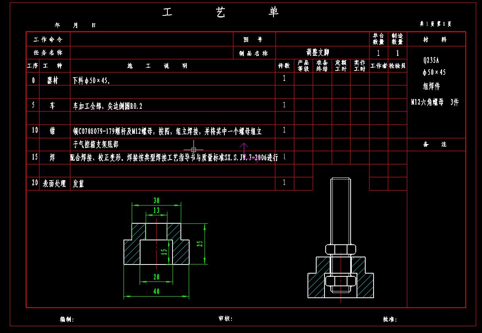Screen dimensions: 482x333
Task: Click the 产品等级 column header
Action: [x=303, y=66]
